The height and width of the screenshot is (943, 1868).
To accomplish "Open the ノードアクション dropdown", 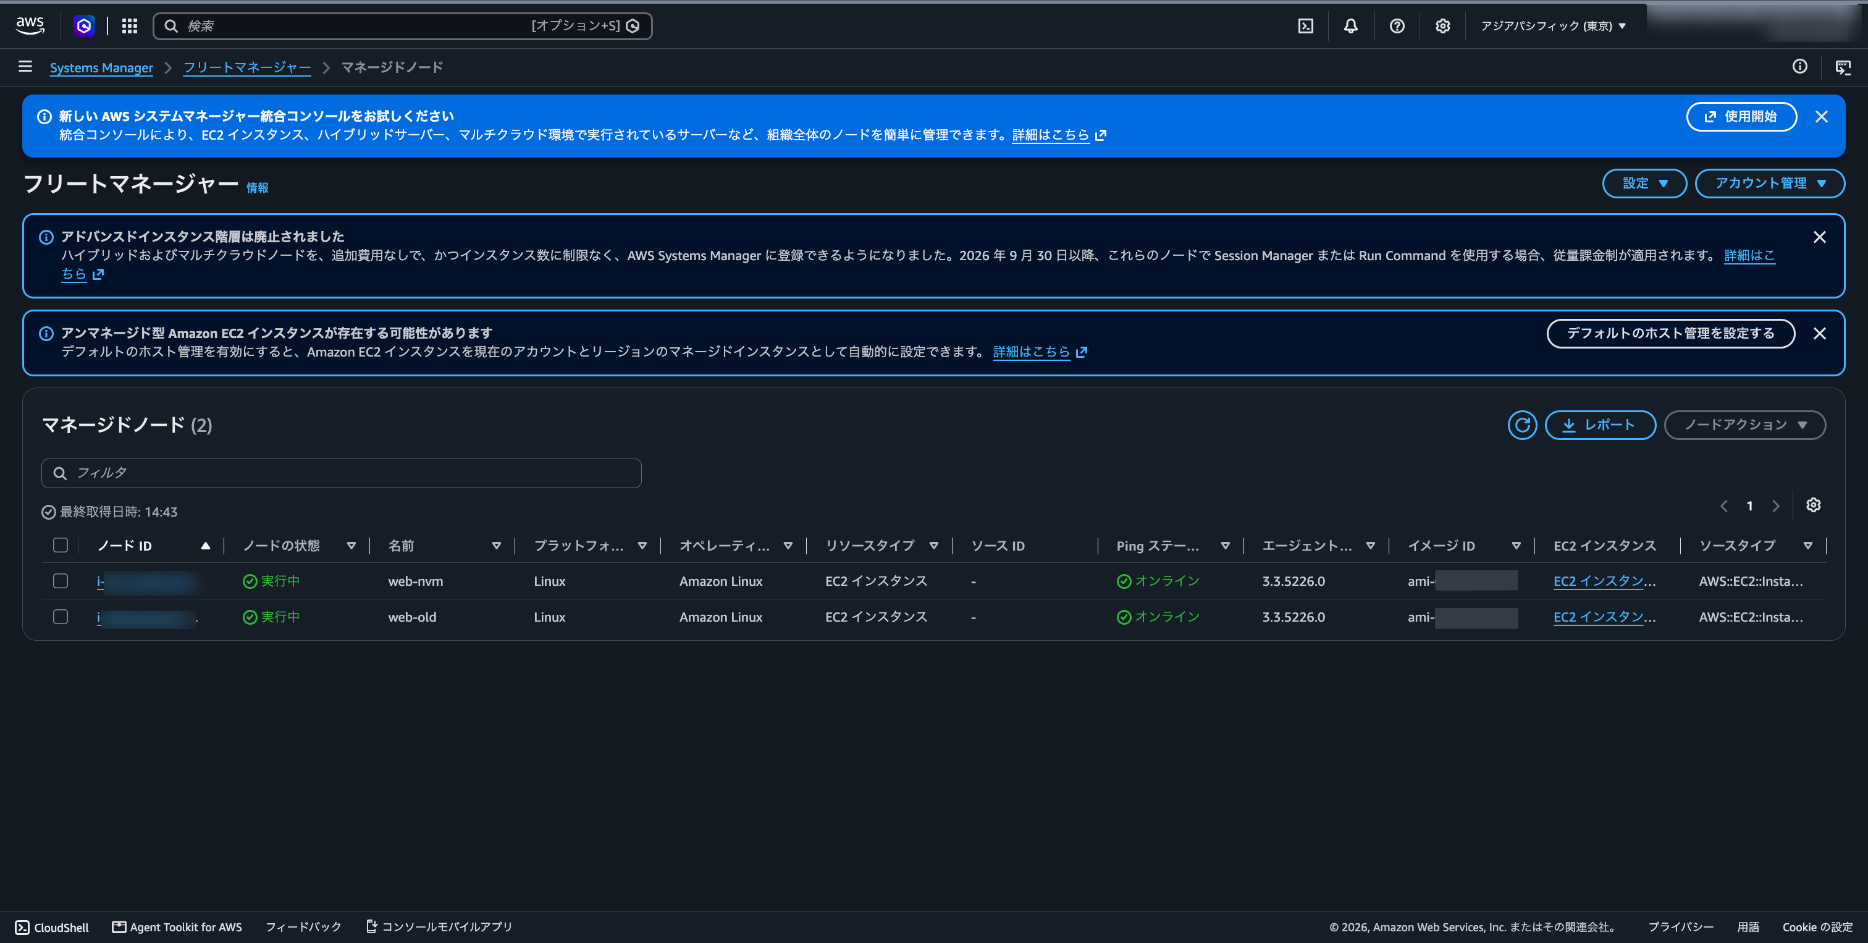I will coord(1744,425).
